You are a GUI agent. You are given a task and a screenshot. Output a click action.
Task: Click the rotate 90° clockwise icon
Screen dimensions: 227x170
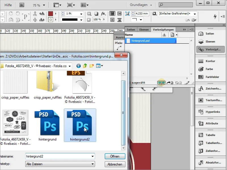[11, 14]
